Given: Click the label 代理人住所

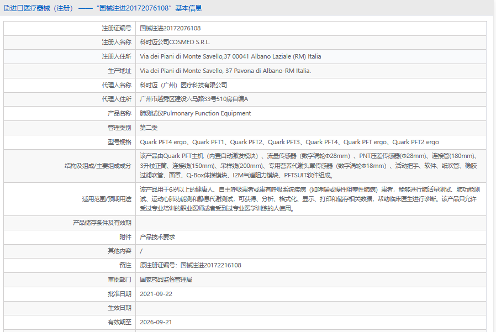Looking at the screenshot, I should point(117,99).
